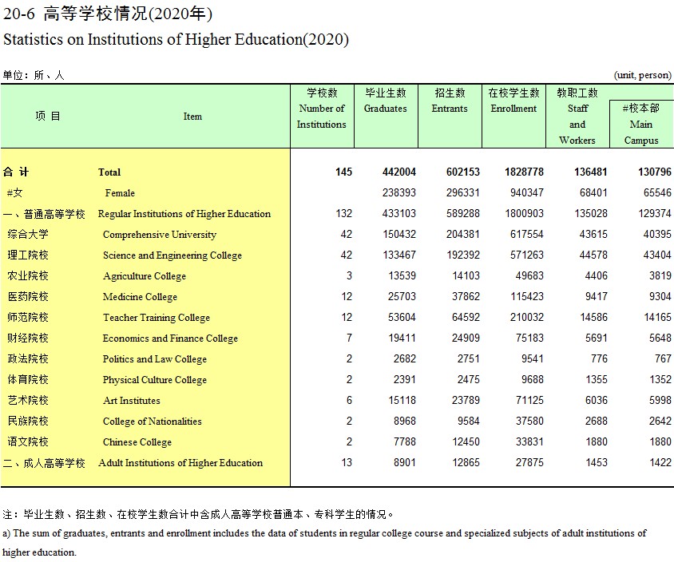Image resolution: width=674 pixels, height=562 pixels.
Task: Select 'Science and Engineering College' row label
Action: [172, 255]
